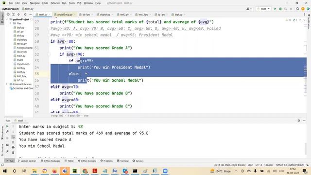Expand External Libraries node
This screenshot has width=311, height=175.
(x=7, y=84)
